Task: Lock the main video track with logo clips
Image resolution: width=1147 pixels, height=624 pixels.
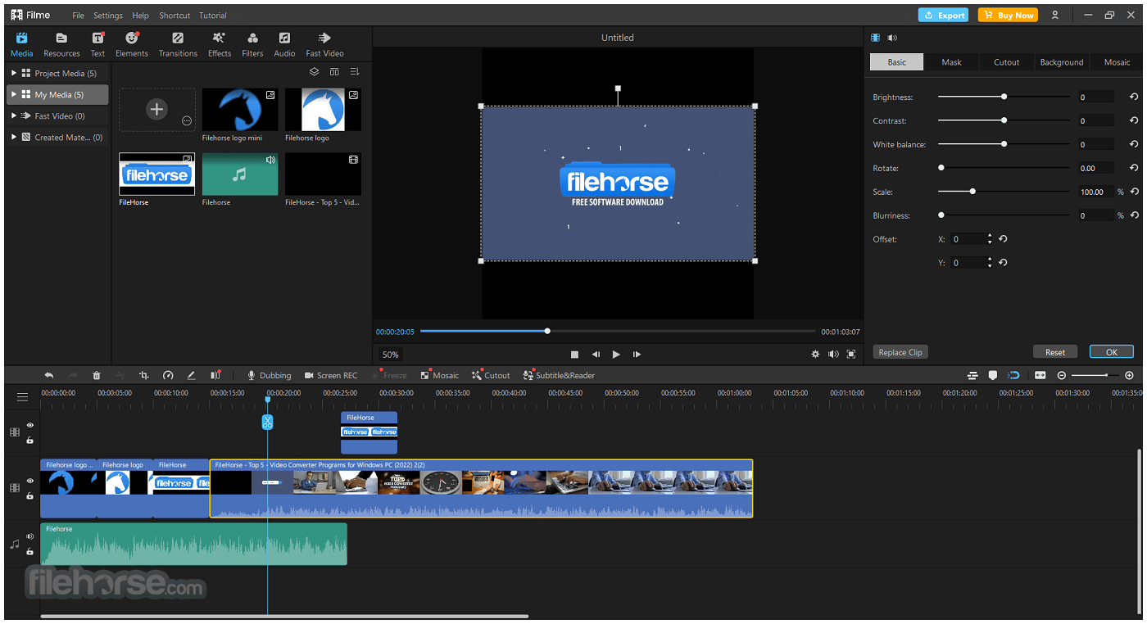Action: pyautogui.click(x=30, y=495)
